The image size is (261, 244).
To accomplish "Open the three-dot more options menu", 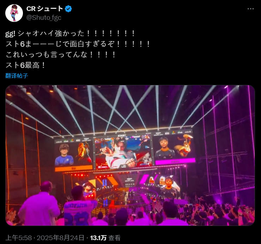I will coord(250,9).
